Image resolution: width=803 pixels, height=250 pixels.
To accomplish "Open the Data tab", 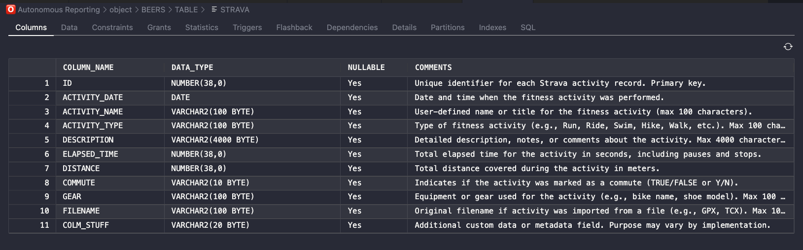I will [70, 28].
